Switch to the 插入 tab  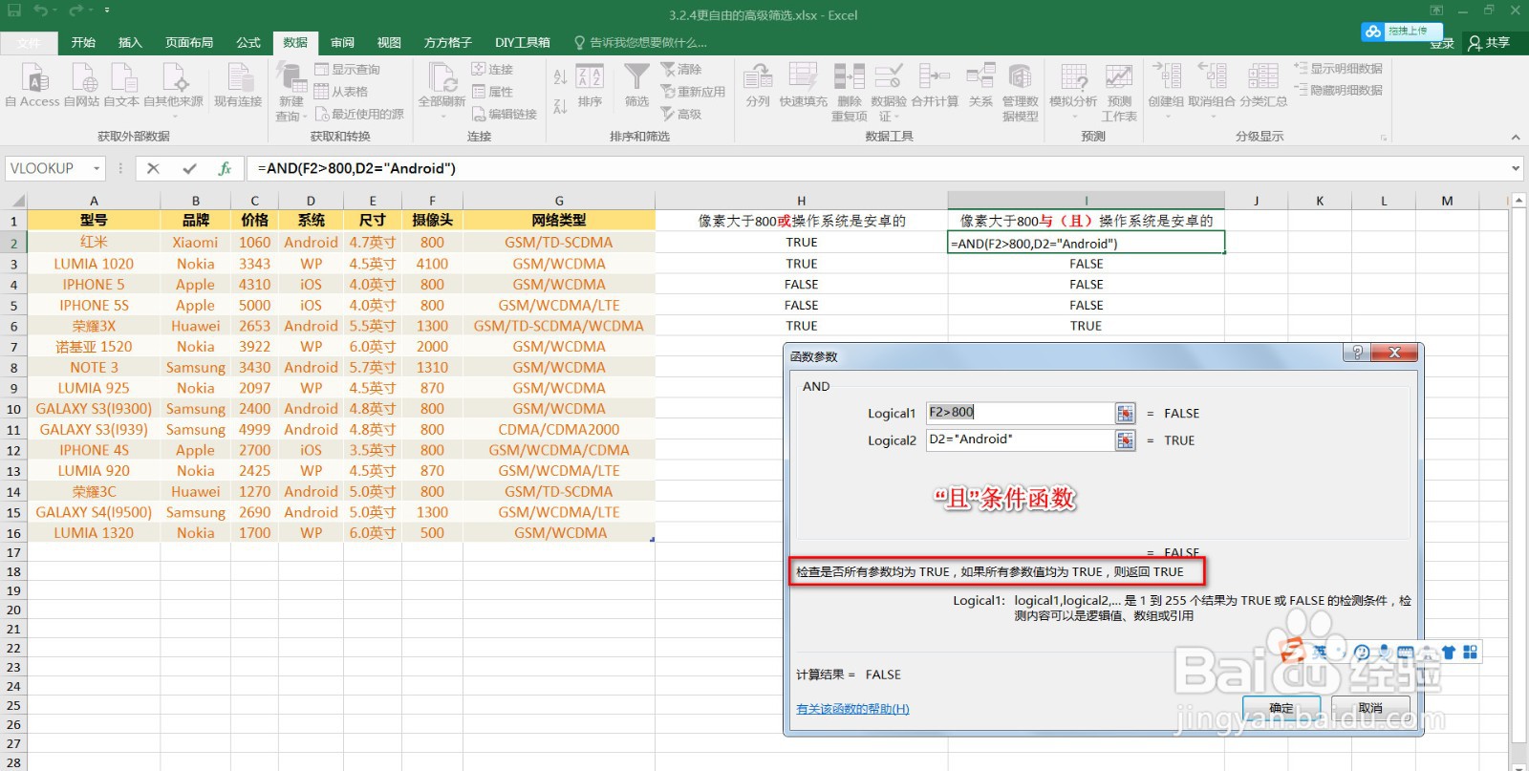coord(130,42)
